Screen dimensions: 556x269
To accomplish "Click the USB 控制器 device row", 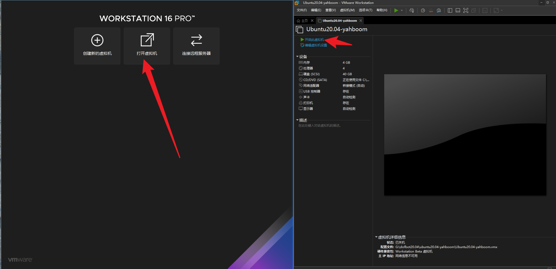I will point(334,92).
